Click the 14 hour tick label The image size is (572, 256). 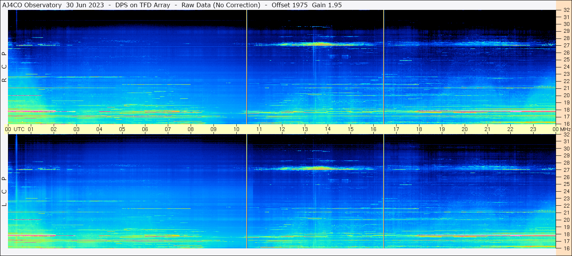[x=328, y=129]
